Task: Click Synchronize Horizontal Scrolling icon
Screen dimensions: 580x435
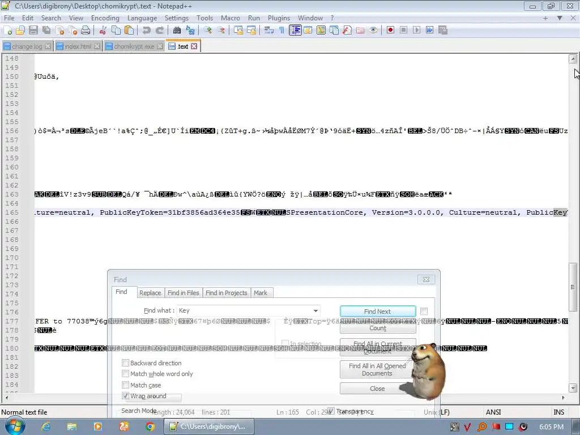Action: pos(251,31)
